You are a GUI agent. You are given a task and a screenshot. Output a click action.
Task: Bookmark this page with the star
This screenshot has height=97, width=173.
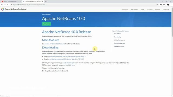[x=157, y=5]
